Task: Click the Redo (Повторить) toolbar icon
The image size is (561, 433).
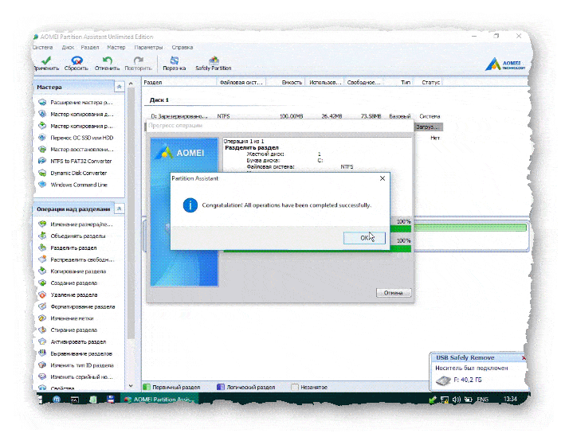Action: click(x=138, y=64)
